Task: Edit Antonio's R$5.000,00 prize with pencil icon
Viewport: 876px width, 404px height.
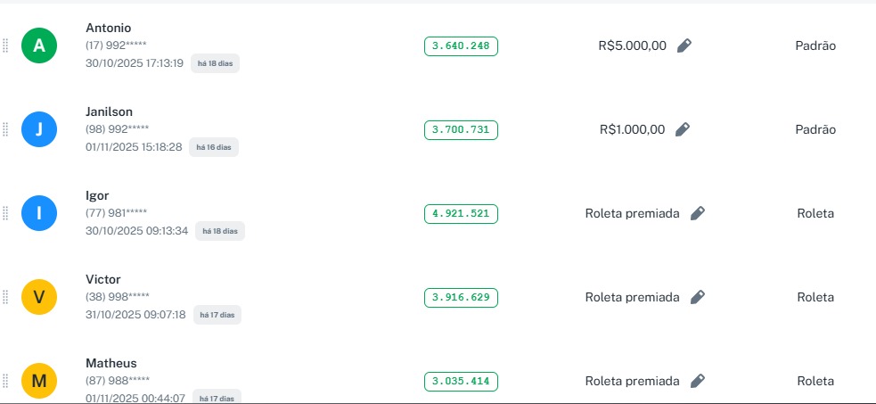Action: pos(684,45)
